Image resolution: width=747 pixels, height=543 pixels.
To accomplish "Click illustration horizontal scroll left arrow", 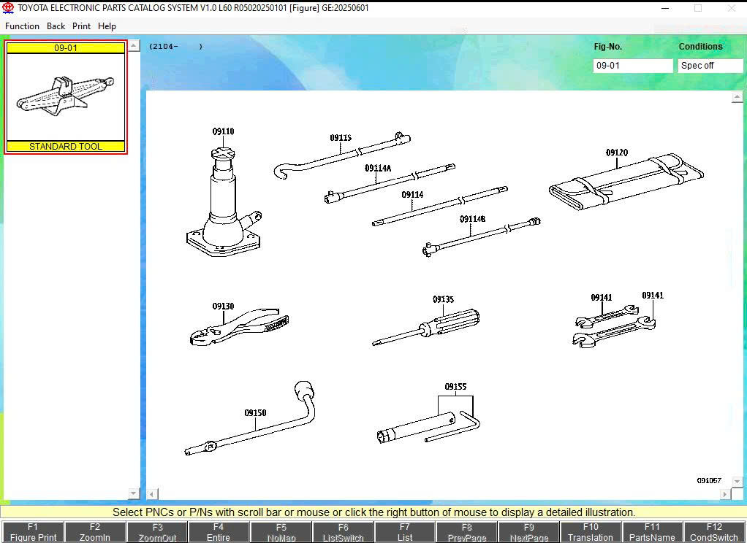I will coord(151,494).
